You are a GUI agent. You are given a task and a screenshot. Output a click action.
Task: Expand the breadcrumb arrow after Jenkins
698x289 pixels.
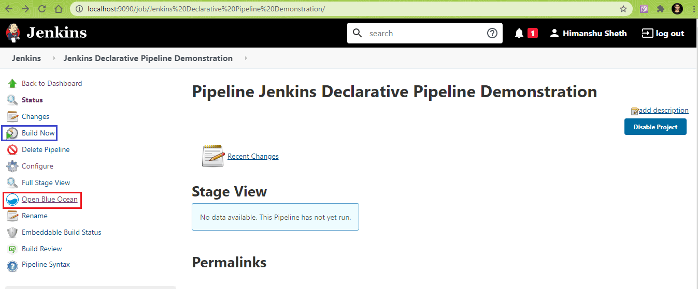point(54,58)
